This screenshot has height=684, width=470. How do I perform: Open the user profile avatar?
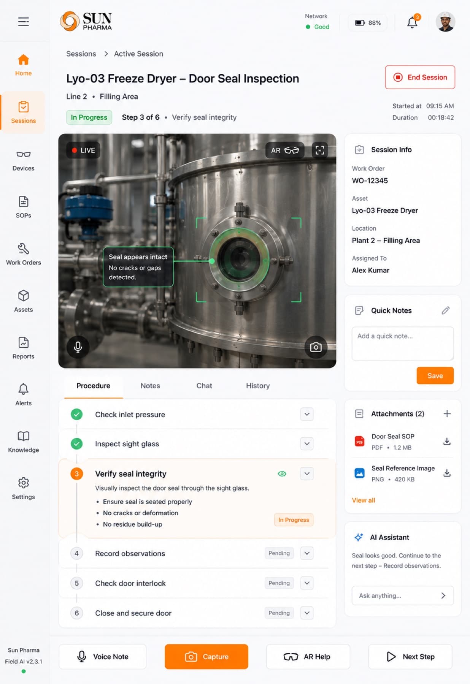(445, 22)
